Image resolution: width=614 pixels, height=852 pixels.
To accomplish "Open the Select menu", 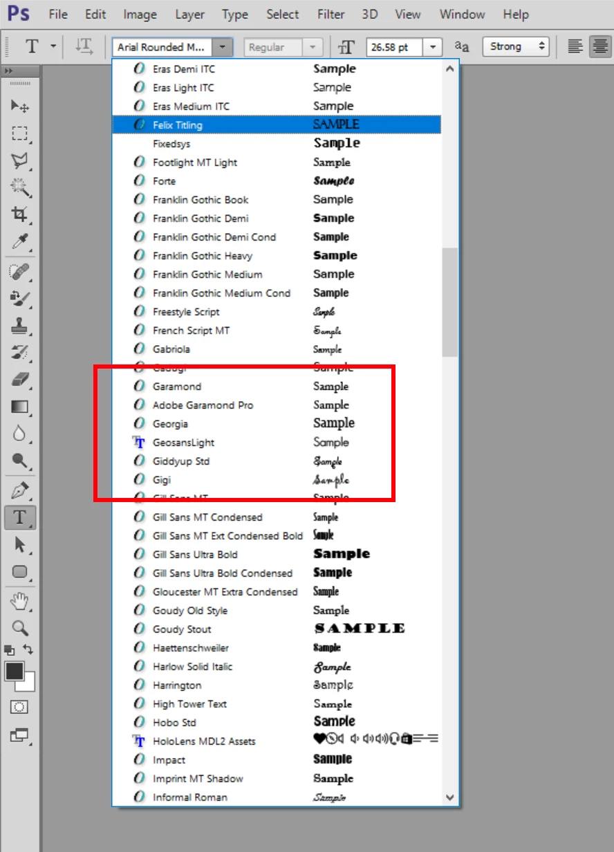I will point(283,14).
